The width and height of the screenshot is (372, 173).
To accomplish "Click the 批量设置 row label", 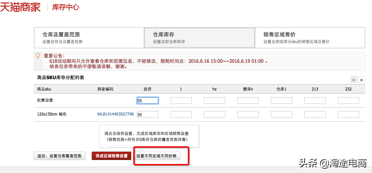I will coord(45,100).
